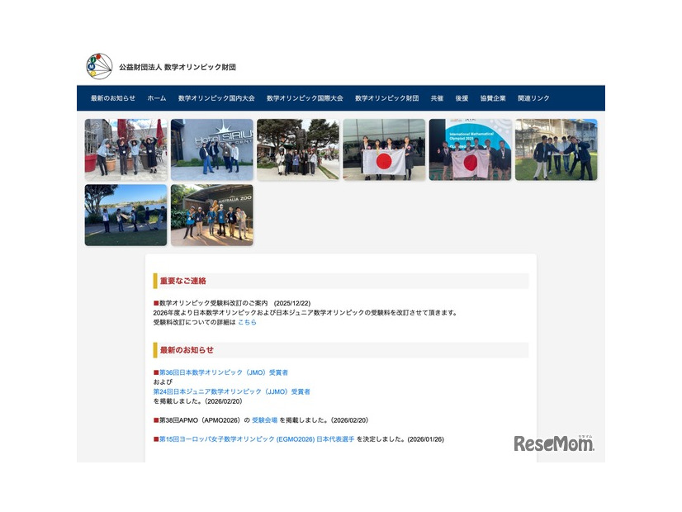Open 関連リンク in navigation bar
Screen dimensions: 682x512
[533, 98]
